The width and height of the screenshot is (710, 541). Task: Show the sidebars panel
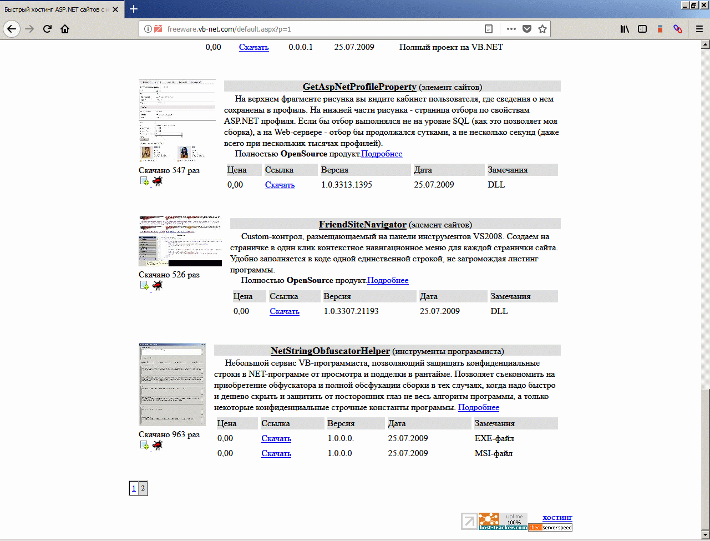[x=642, y=29]
